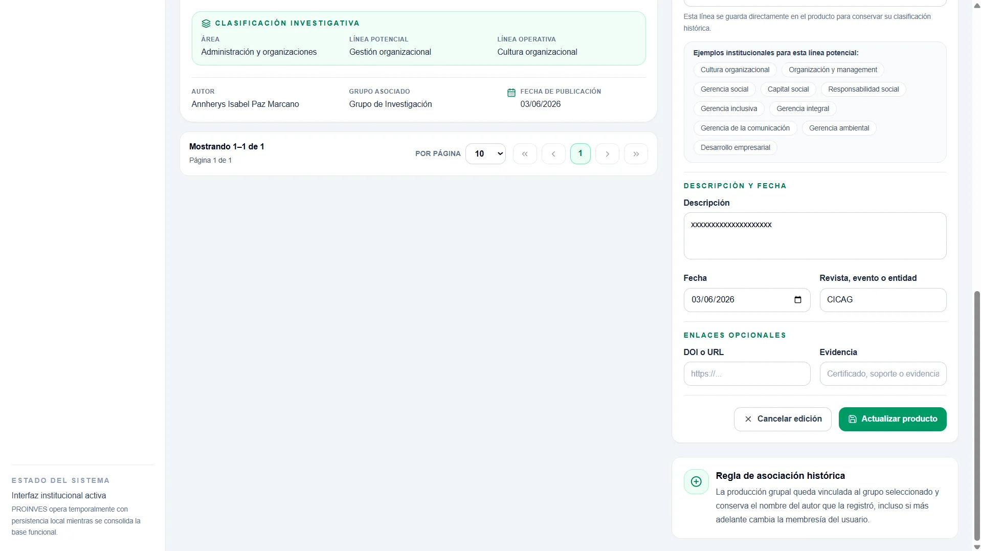
Task: Go to next page arrow
Action: 607,154
